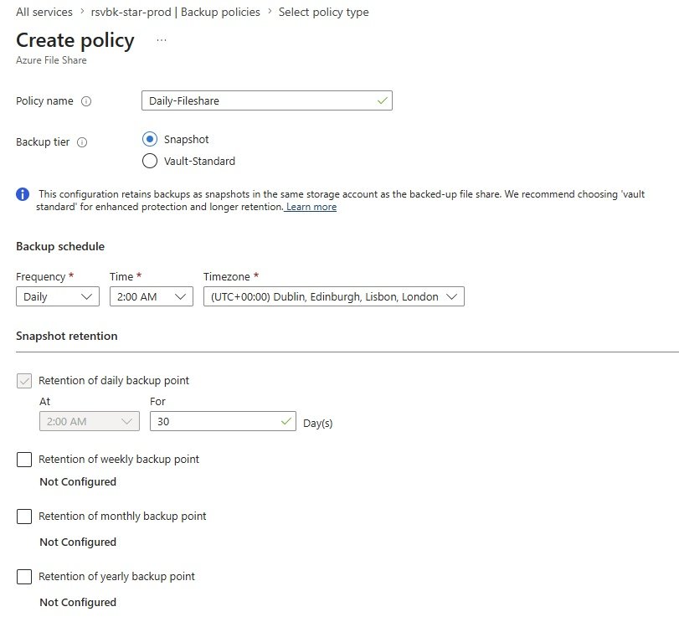This screenshot has height=622, width=679.
Task: Click the Policy name text field
Action: click(x=267, y=100)
